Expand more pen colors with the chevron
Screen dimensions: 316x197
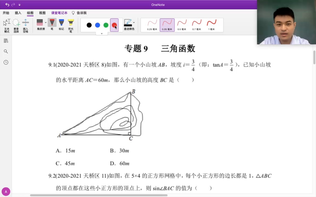coord(102,33)
